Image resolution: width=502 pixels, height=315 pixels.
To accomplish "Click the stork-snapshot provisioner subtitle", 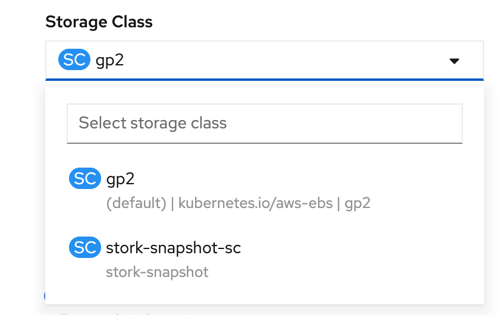I will 157,272.
